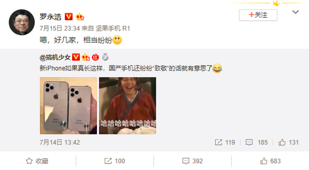Toggle 收藏 favorite star
The height and width of the screenshot is (170, 309).
coord(37,161)
